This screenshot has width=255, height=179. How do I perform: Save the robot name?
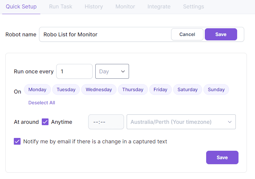click(221, 34)
